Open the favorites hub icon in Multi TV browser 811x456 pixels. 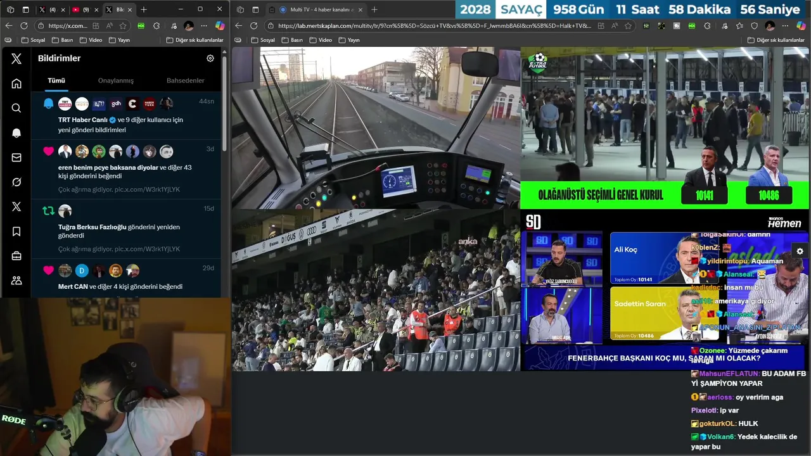(739, 25)
